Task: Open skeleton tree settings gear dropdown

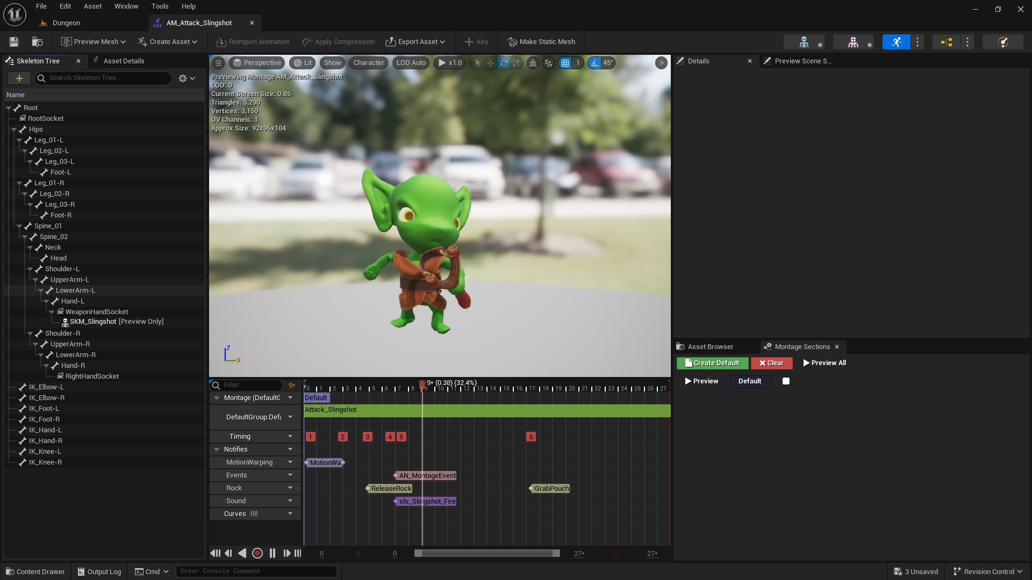Action: click(x=187, y=78)
